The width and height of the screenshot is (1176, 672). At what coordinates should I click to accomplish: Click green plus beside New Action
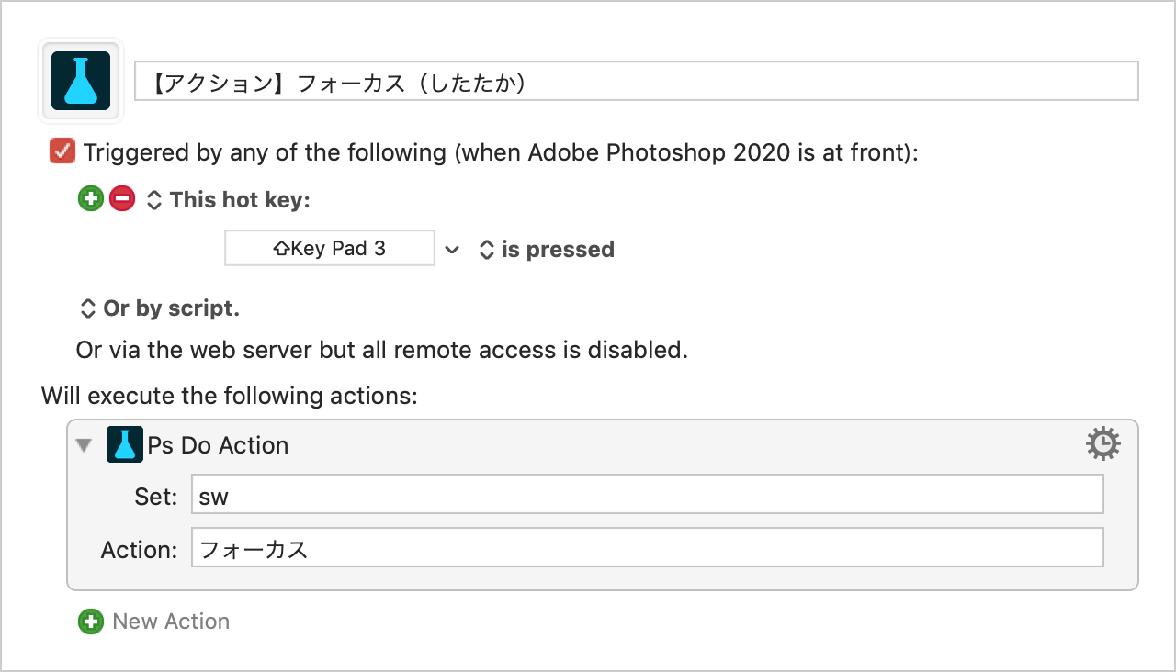point(91,622)
